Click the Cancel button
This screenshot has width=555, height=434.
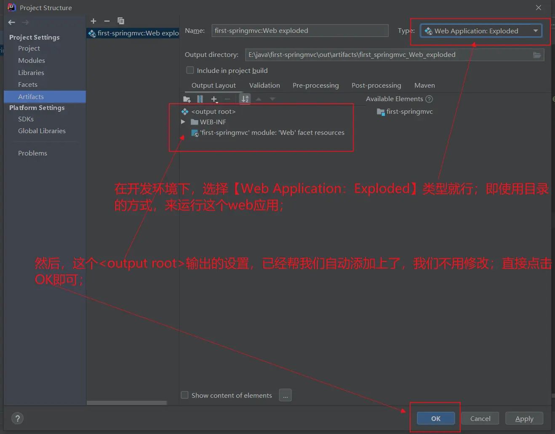(x=480, y=418)
